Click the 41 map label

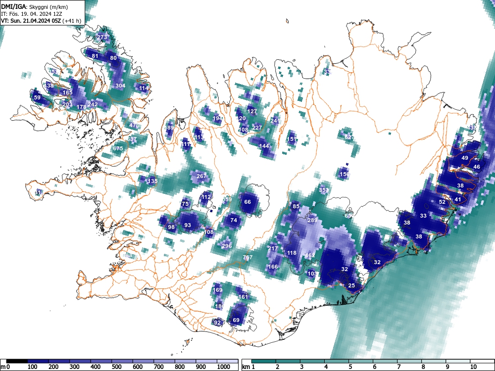click(458, 199)
